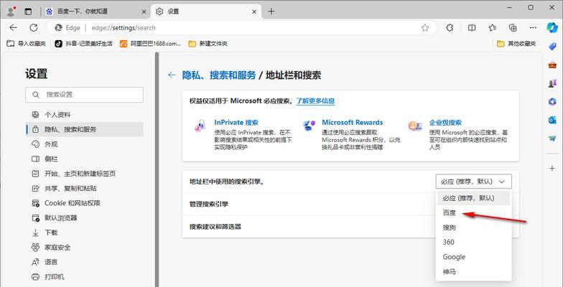This screenshot has height=287, width=563.
Task: Open 语言 settings section
Action: tap(85, 263)
